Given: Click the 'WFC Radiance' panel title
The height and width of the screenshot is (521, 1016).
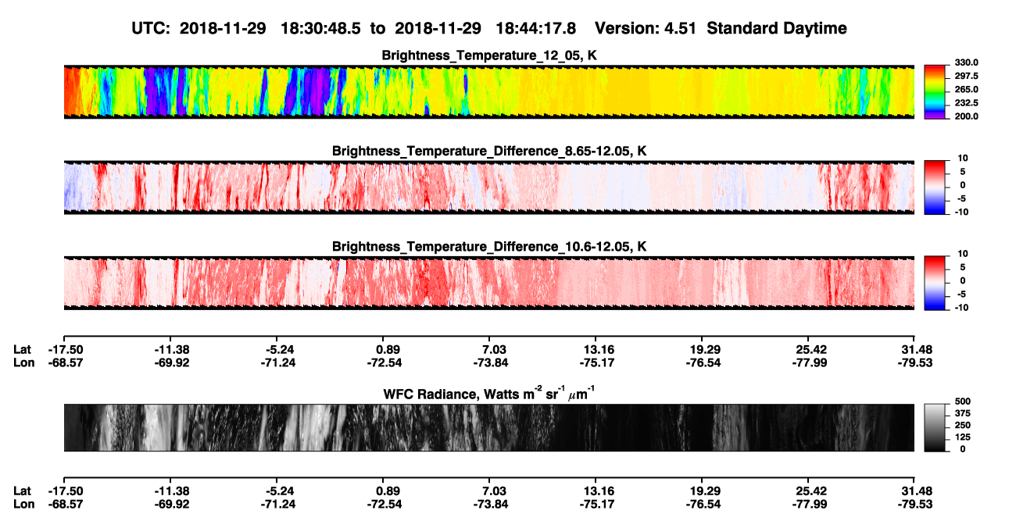Looking at the screenshot, I should 490,393.
